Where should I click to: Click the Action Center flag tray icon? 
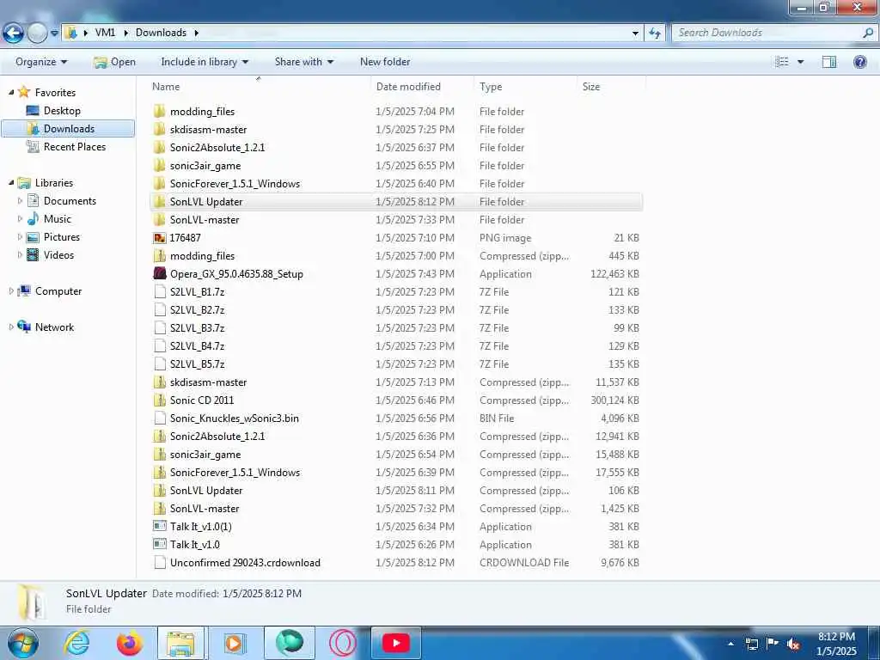773,644
